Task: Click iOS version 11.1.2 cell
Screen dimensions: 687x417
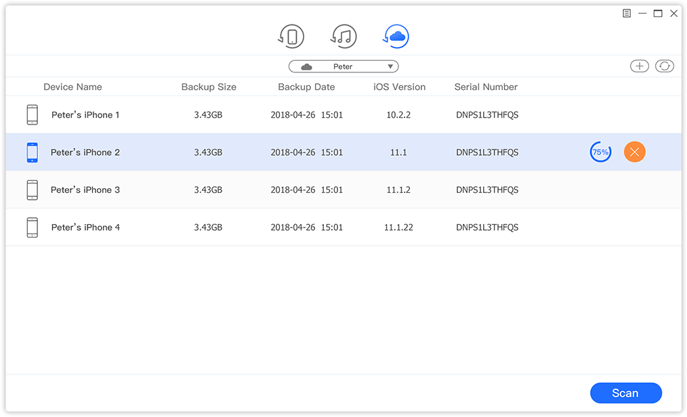Action: click(398, 190)
